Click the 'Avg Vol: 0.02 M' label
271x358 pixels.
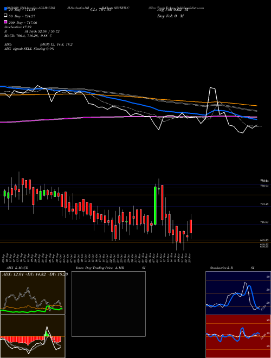[173, 10]
